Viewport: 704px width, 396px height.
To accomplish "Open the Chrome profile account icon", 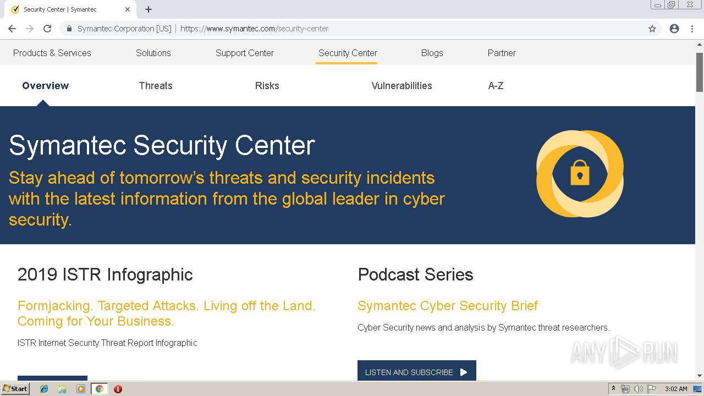I will pyautogui.click(x=674, y=29).
